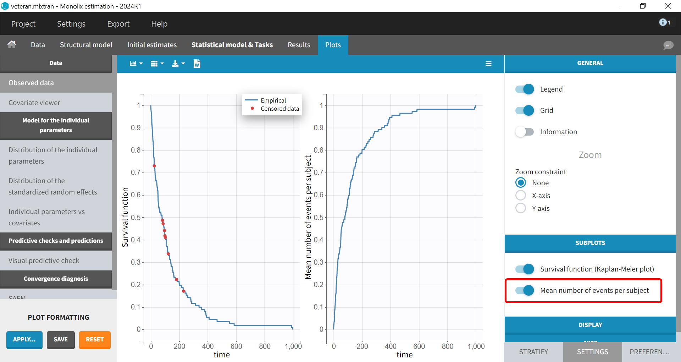Click the information notification icon
The height and width of the screenshot is (362, 681).
tap(664, 22)
